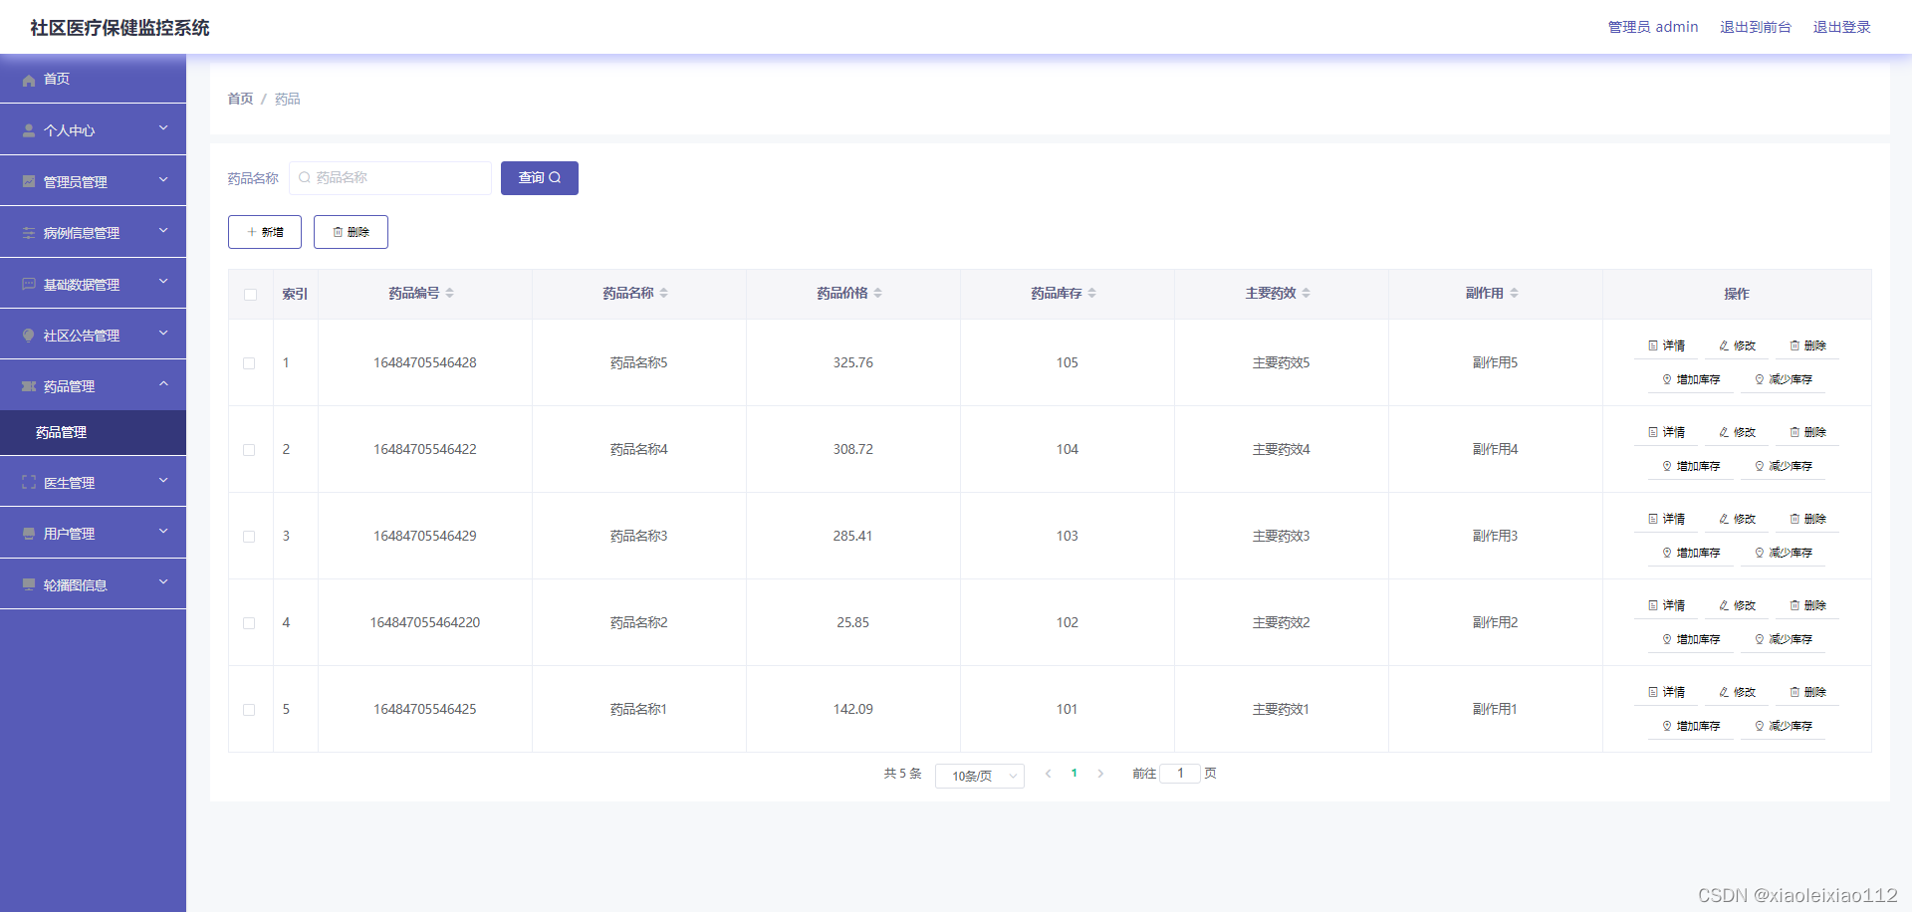Expand the 医生管理 chevron

163,481
